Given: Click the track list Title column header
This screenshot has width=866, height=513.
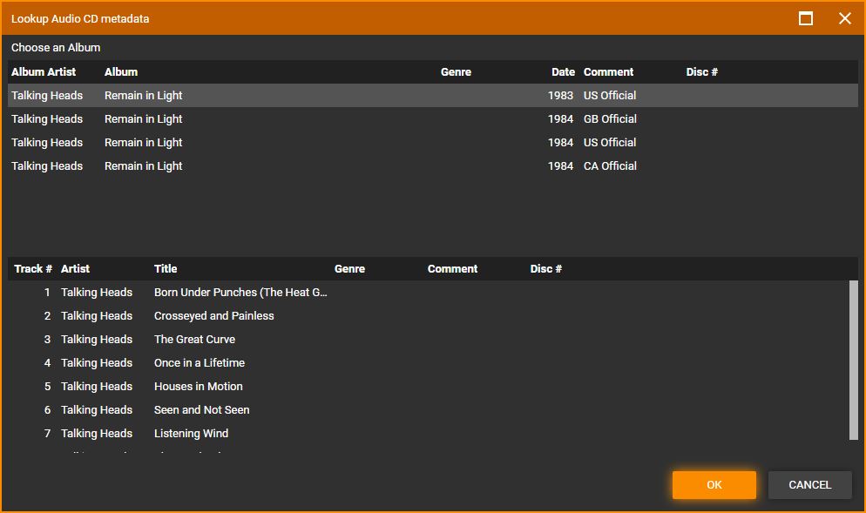Looking at the screenshot, I should pyautogui.click(x=166, y=269).
